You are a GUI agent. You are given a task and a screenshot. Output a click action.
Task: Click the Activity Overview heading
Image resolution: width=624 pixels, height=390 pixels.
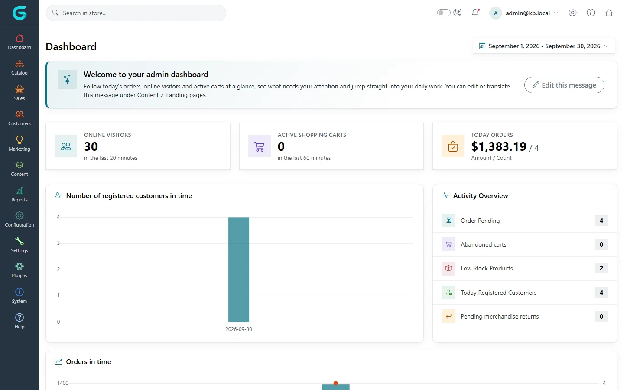[x=481, y=195]
